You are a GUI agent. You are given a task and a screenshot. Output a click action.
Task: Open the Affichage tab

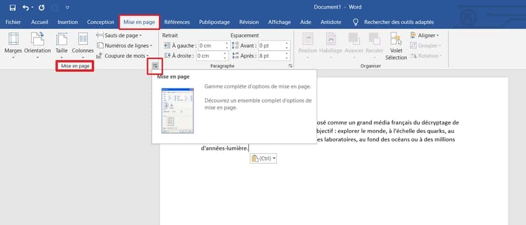pos(279,22)
